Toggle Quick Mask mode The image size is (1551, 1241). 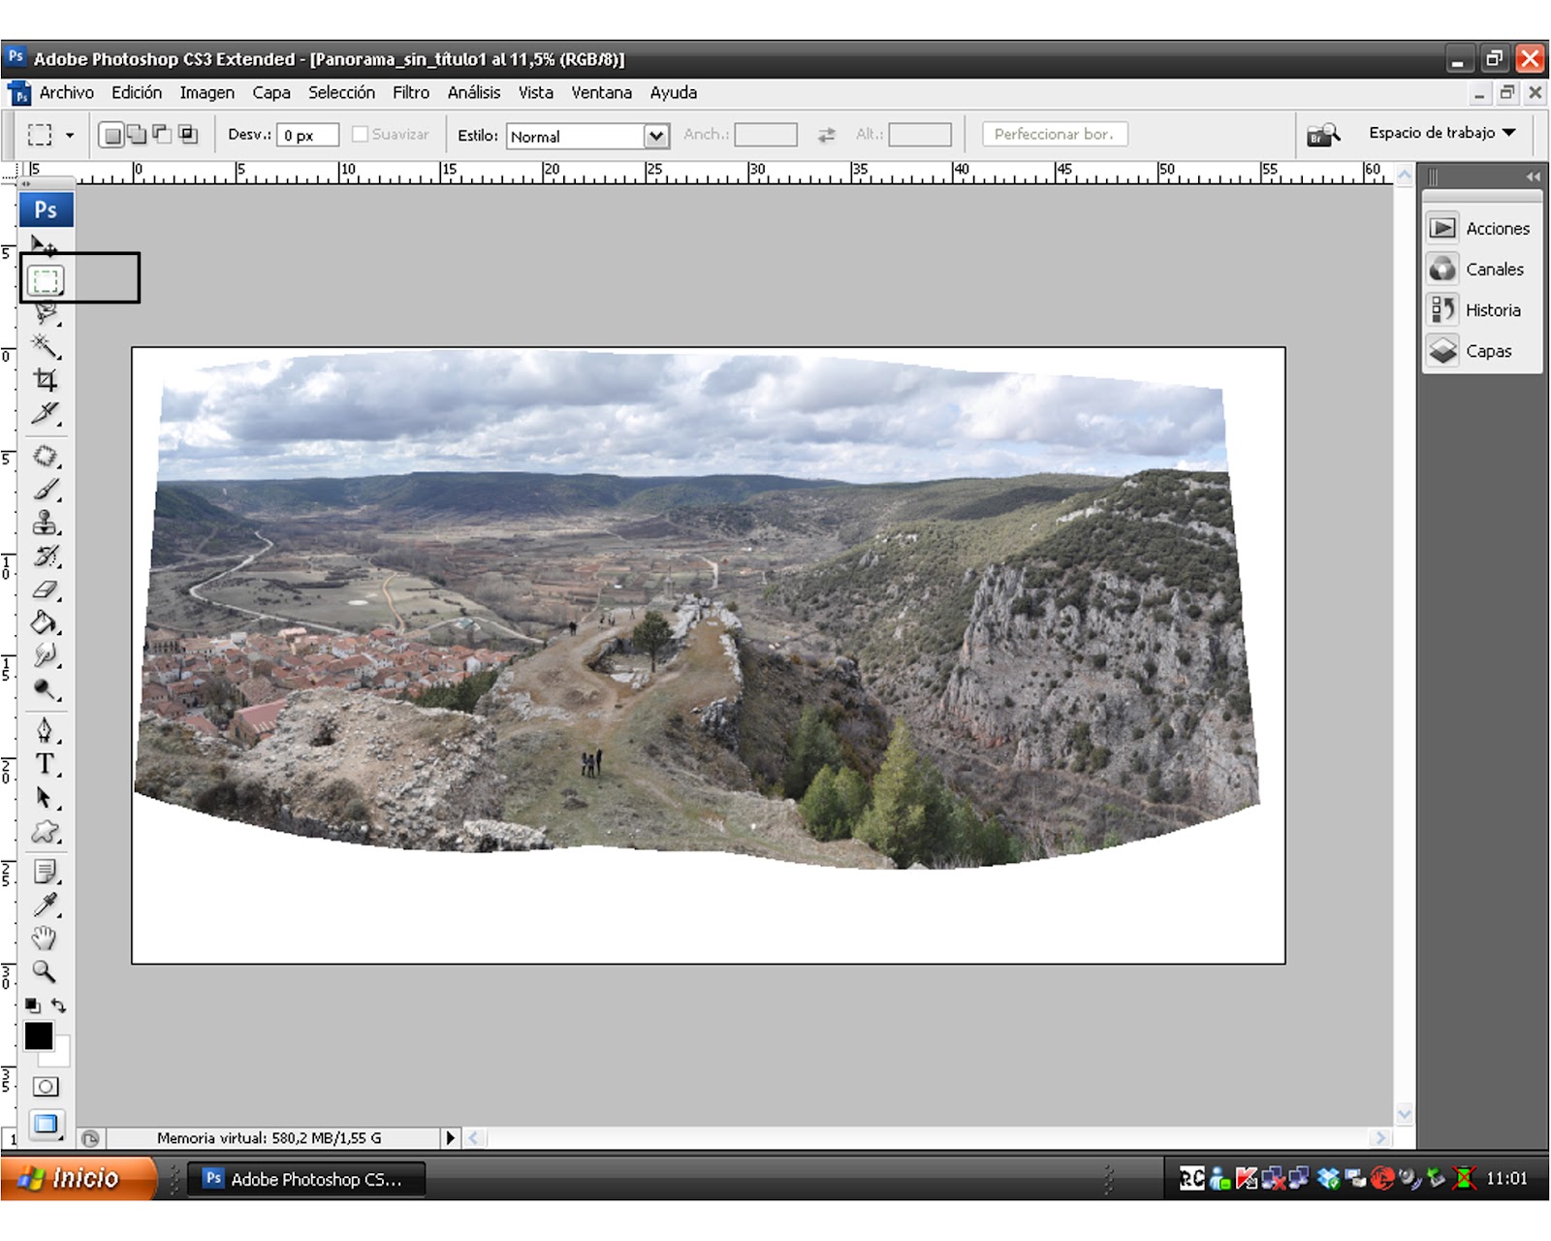[46, 1087]
